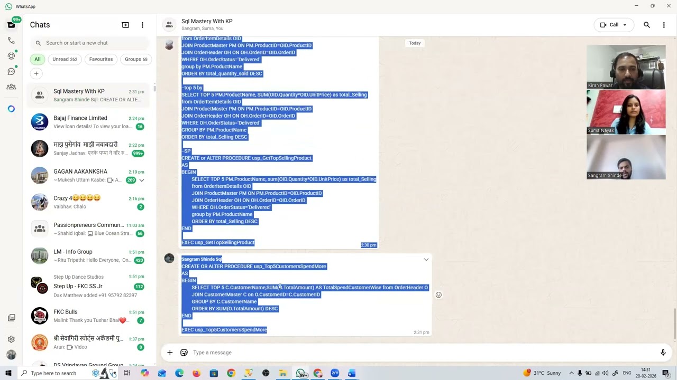This screenshot has width=677, height=380.
Task: React with emoji to Sangram's message
Action: point(438,295)
